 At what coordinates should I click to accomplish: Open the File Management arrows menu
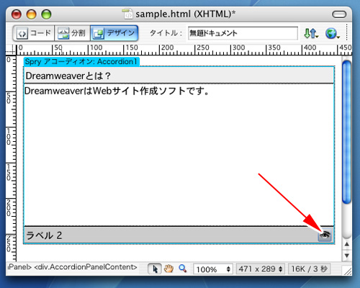[311, 33]
